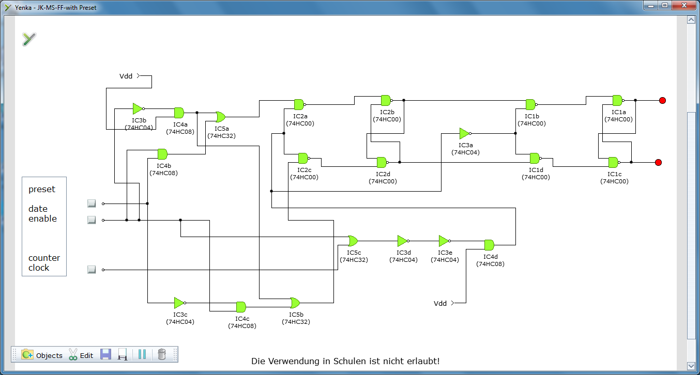Select the IC5c OR gate

point(353,241)
